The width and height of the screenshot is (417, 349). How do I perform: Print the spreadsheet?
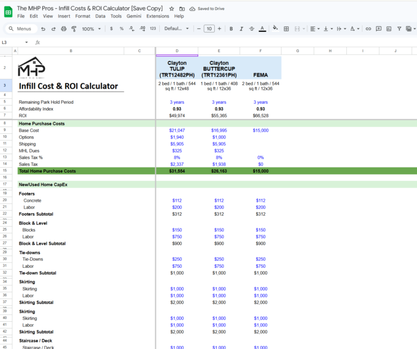tap(64, 29)
